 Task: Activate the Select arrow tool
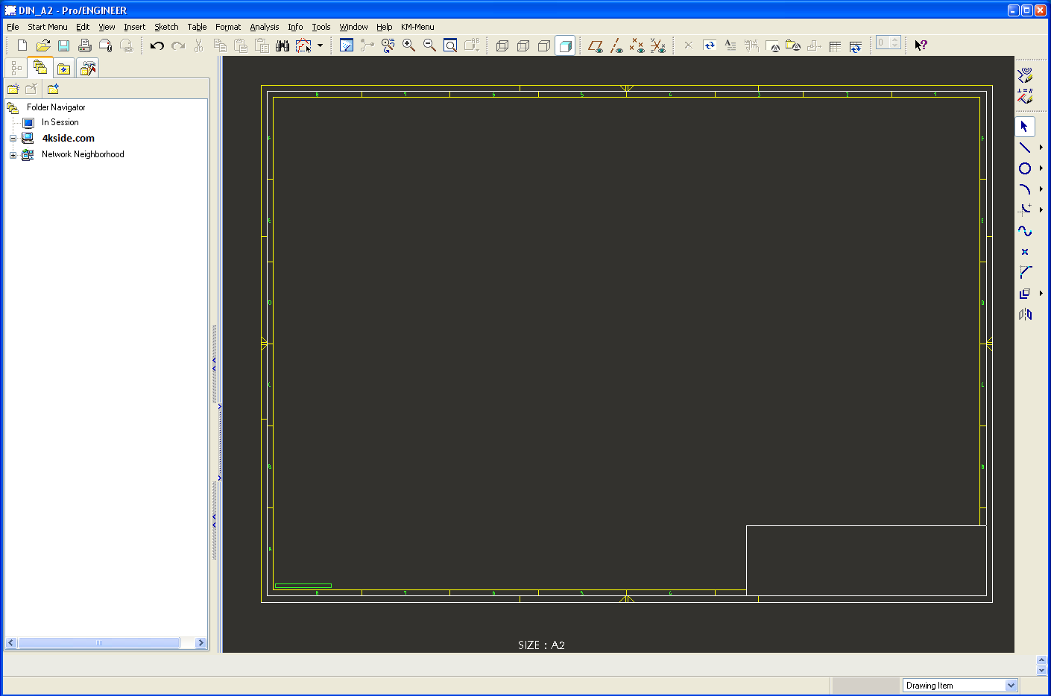tap(1025, 127)
